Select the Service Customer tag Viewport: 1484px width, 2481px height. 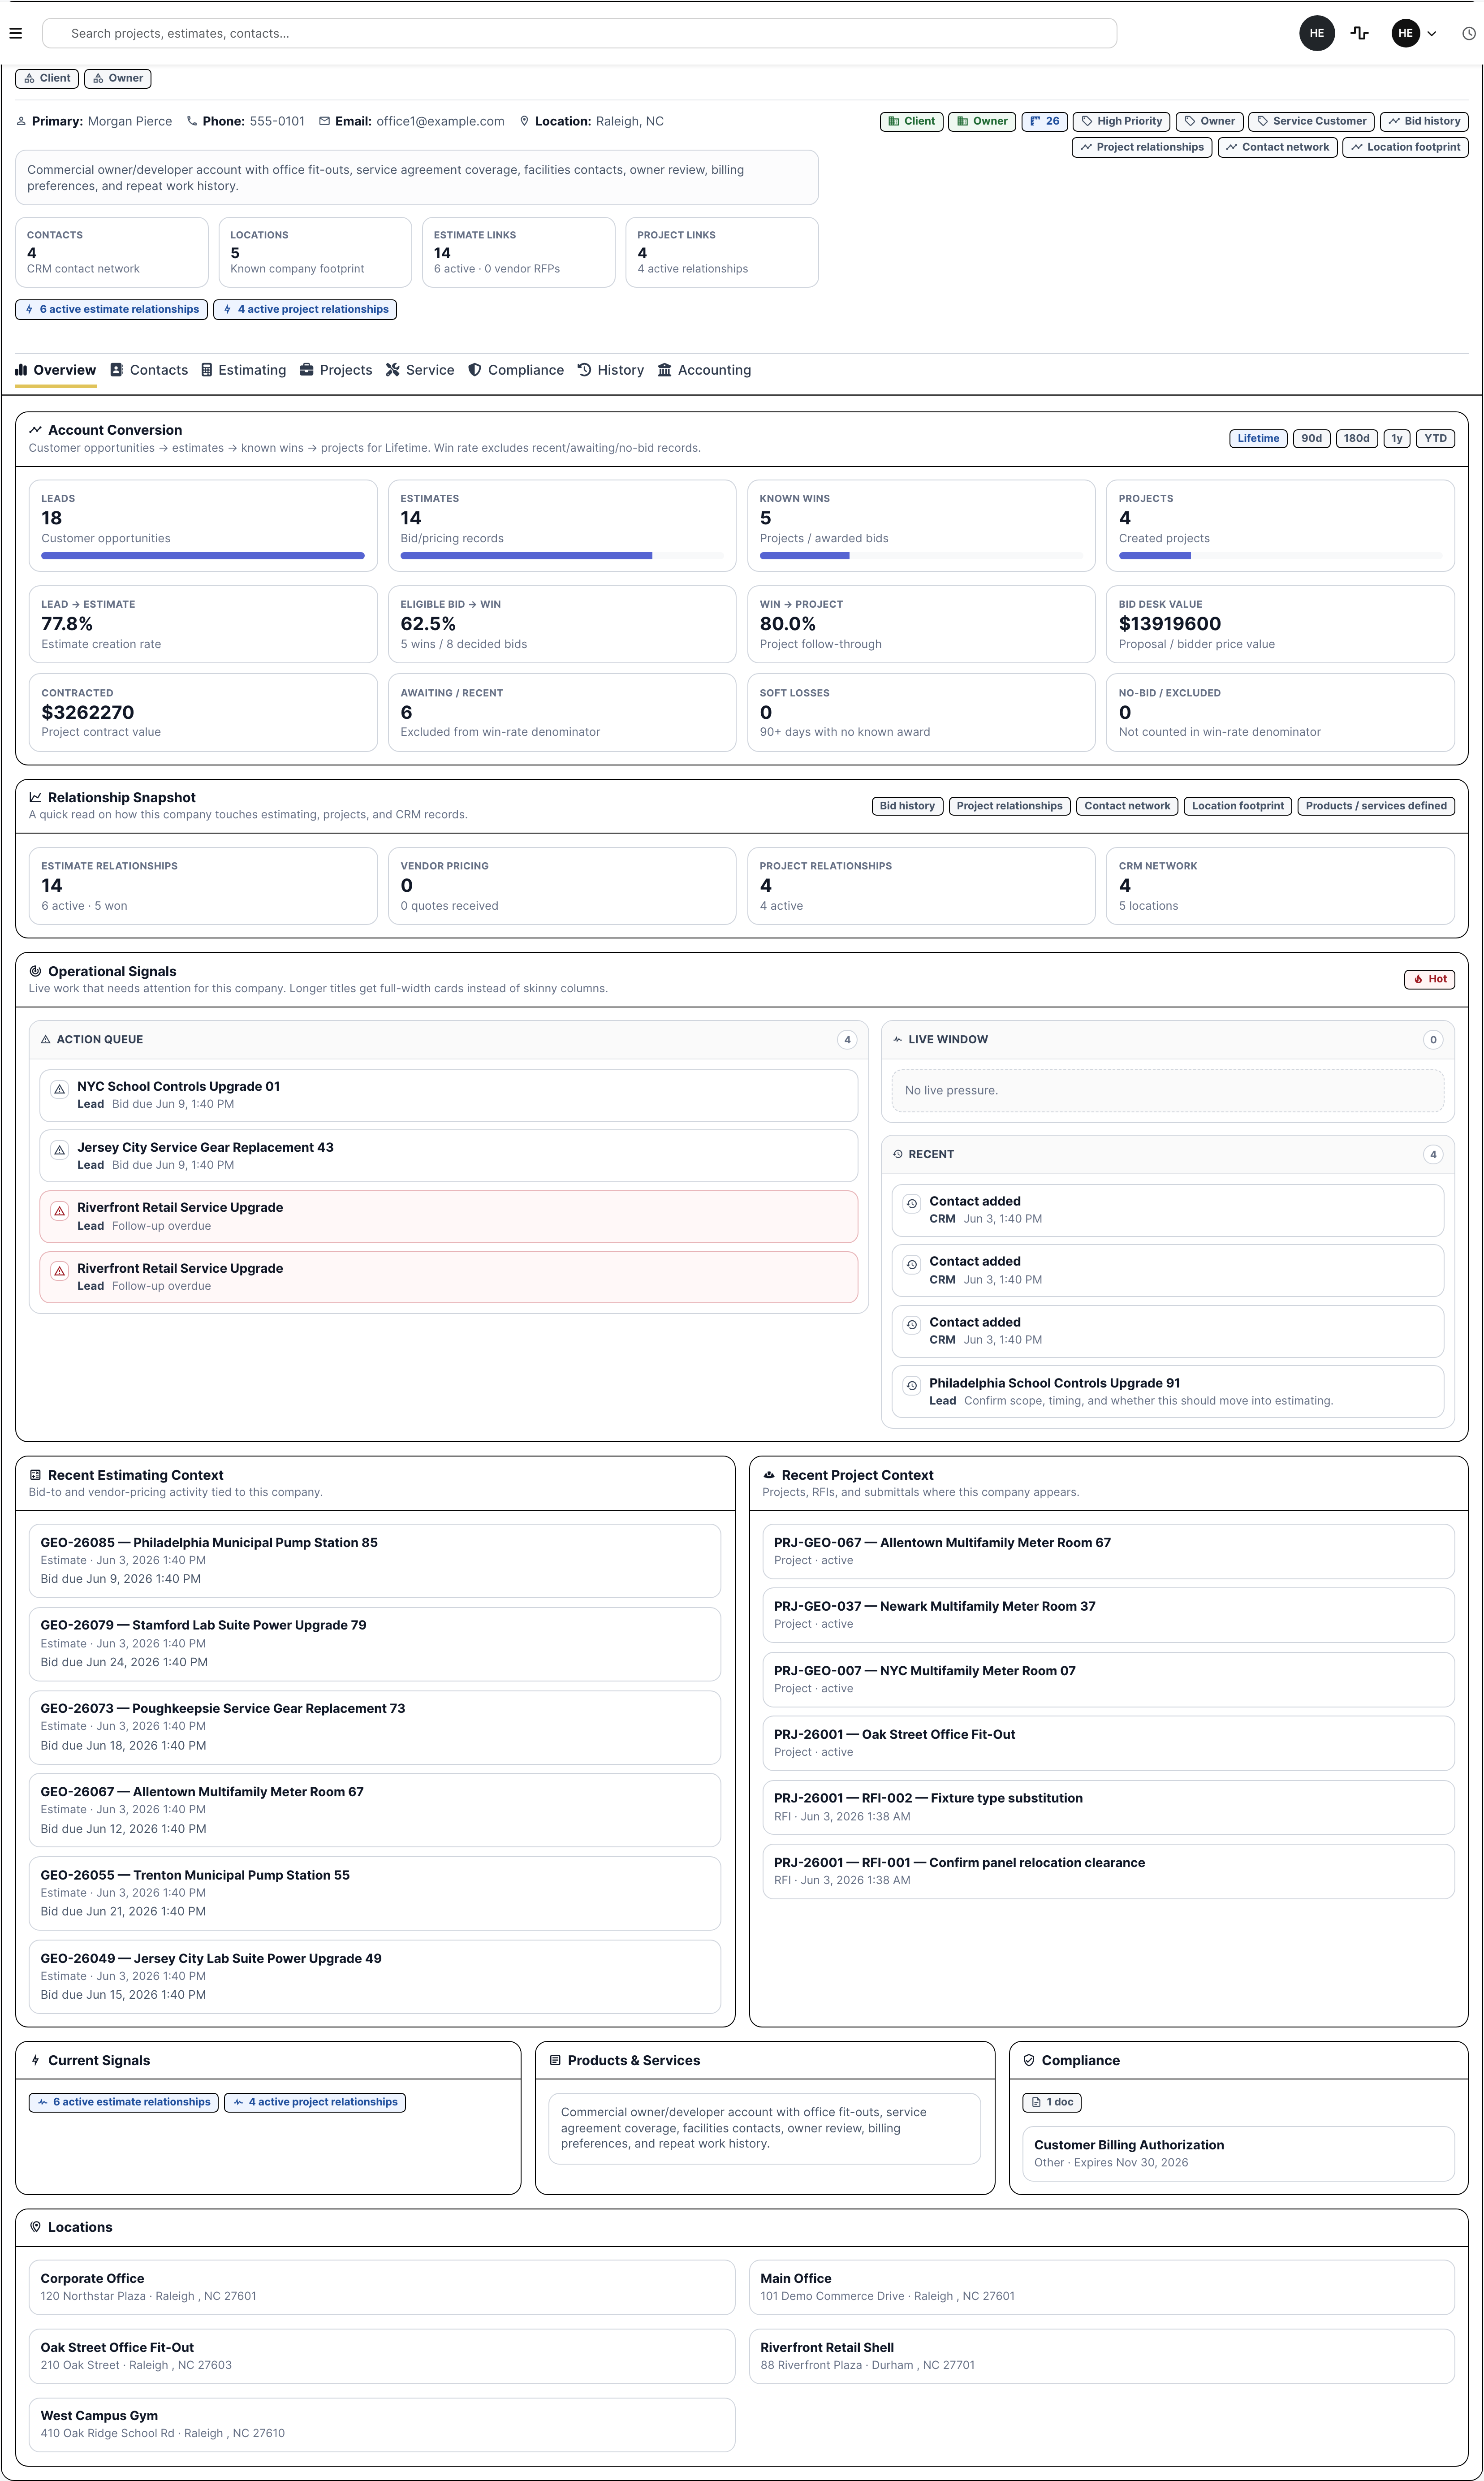pyautogui.click(x=1311, y=121)
